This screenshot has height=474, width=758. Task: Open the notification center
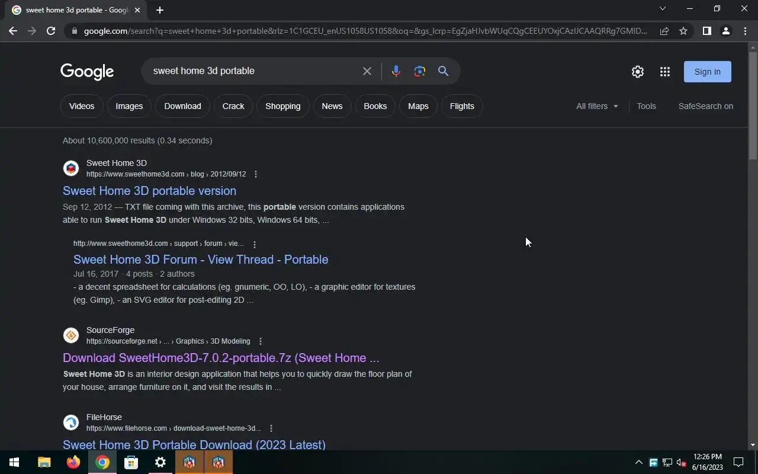tap(738, 462)
